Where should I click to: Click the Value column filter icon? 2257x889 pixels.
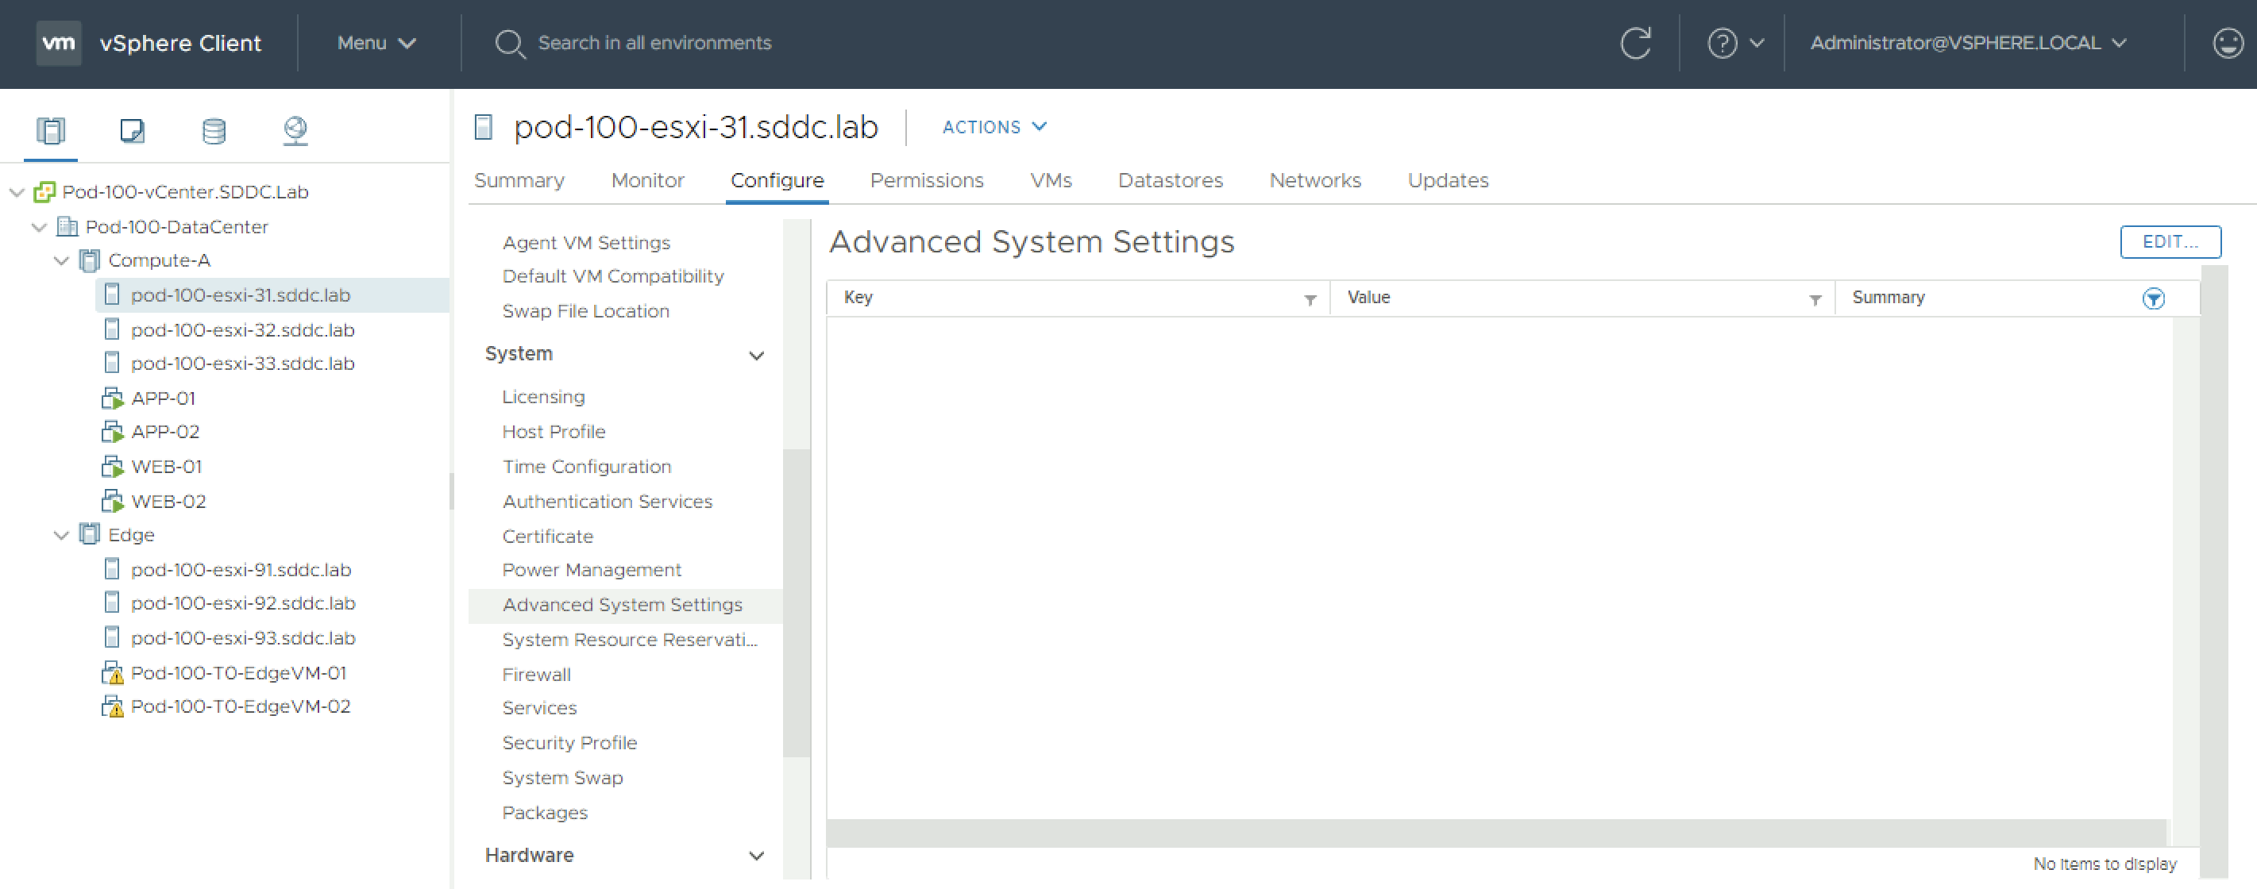(x=1815, y=299)
